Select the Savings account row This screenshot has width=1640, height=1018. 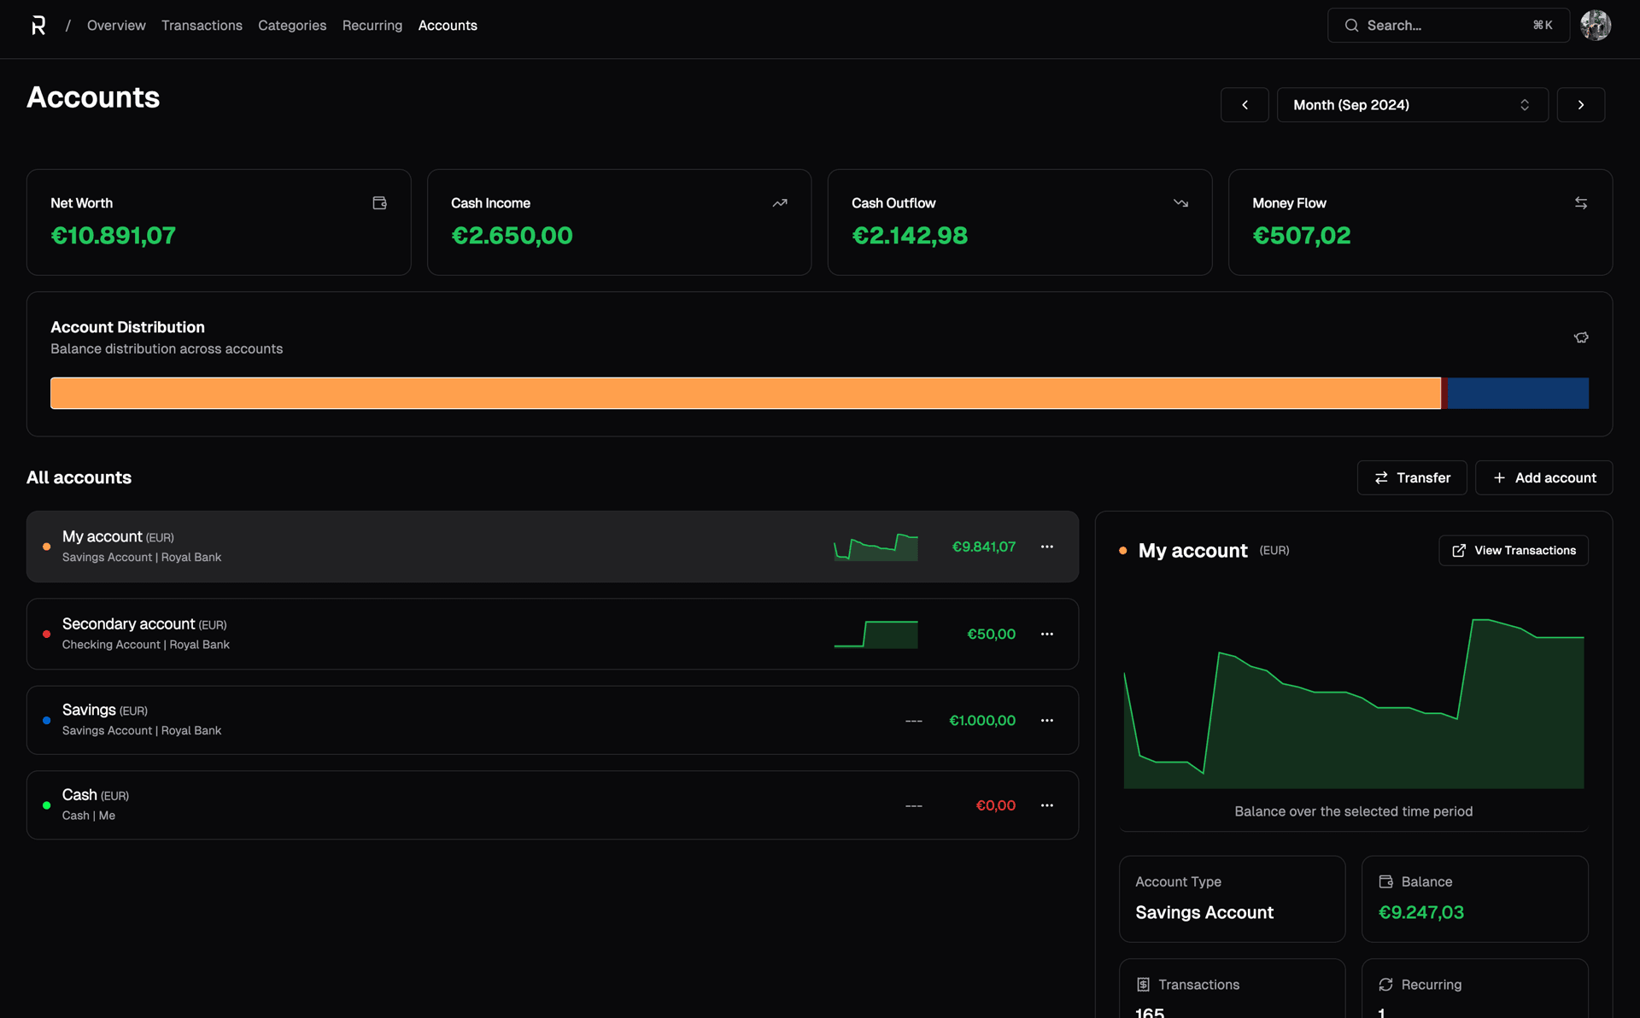(553, 720)
